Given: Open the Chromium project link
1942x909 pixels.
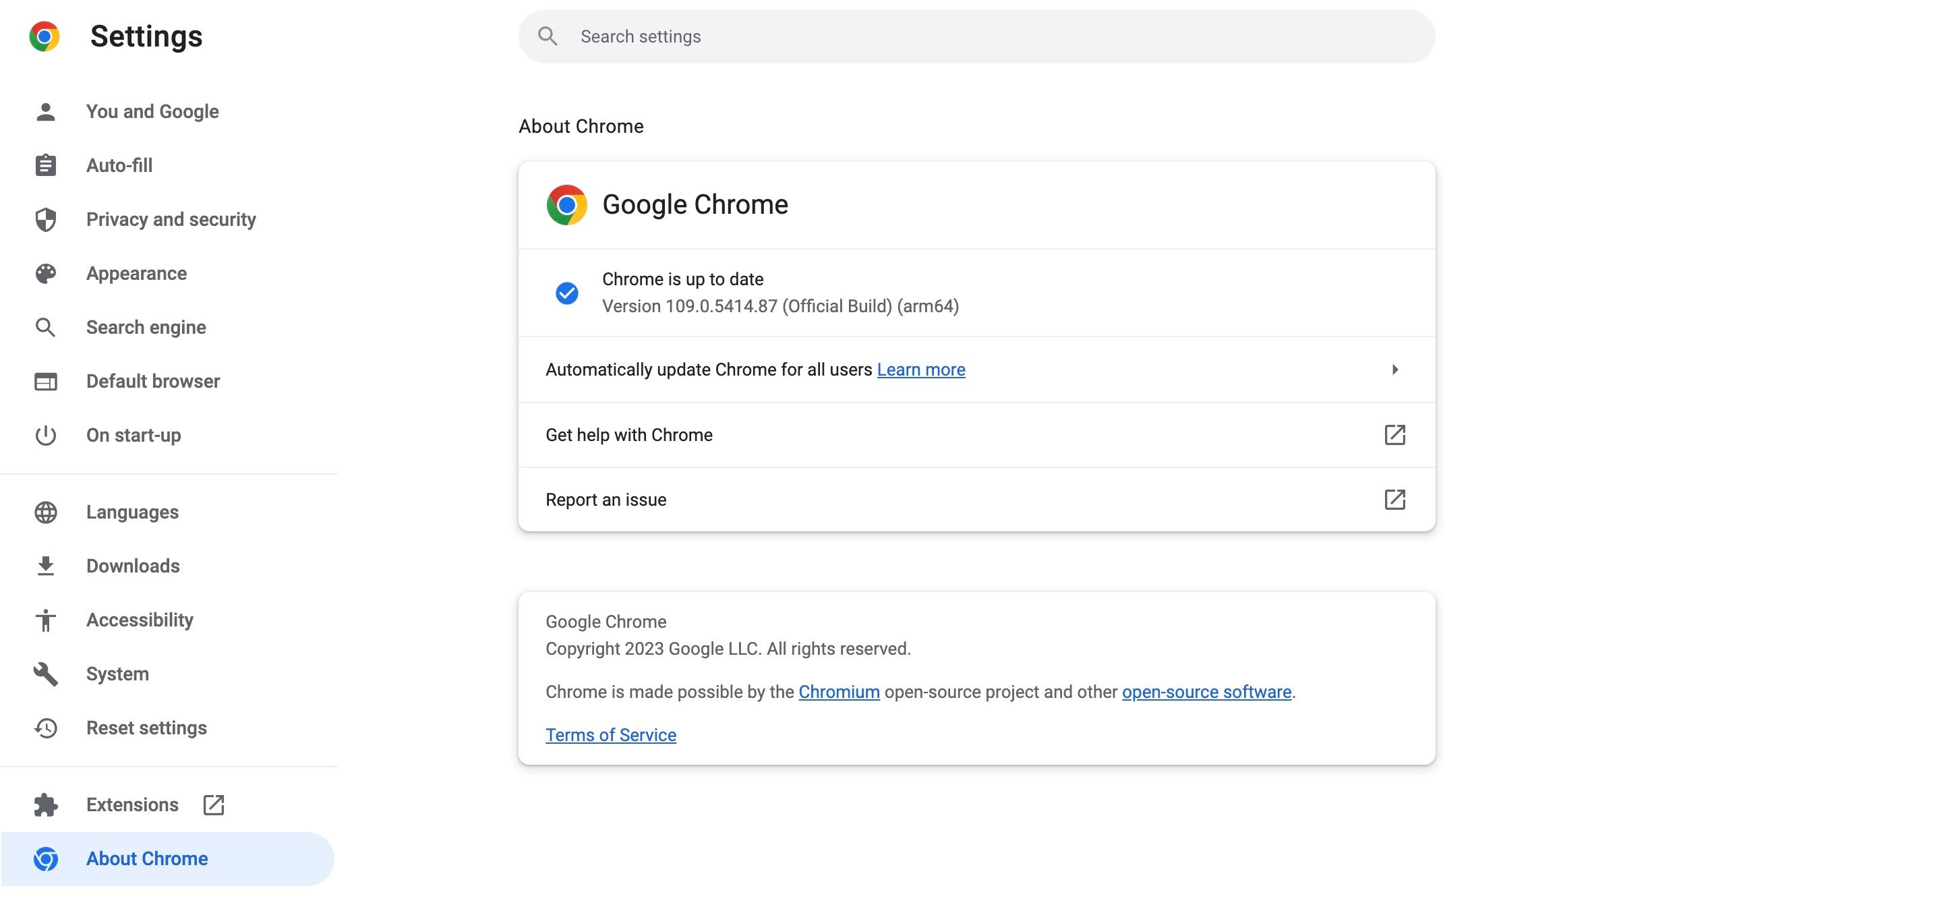Looking at the screenshot, I should point(838,692).
